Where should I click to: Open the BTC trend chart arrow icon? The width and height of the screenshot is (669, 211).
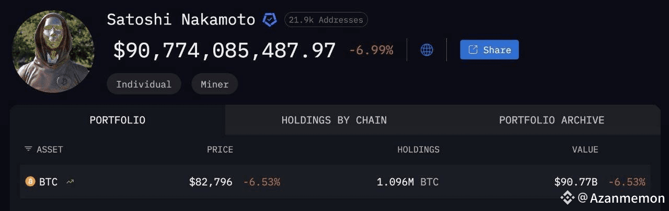pyautogui.click(x=70, y=182)
